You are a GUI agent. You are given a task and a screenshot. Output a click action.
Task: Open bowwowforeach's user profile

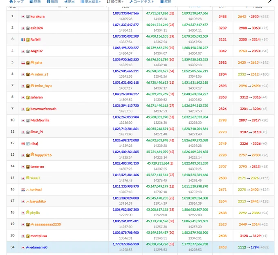click(x=43, y=109)
